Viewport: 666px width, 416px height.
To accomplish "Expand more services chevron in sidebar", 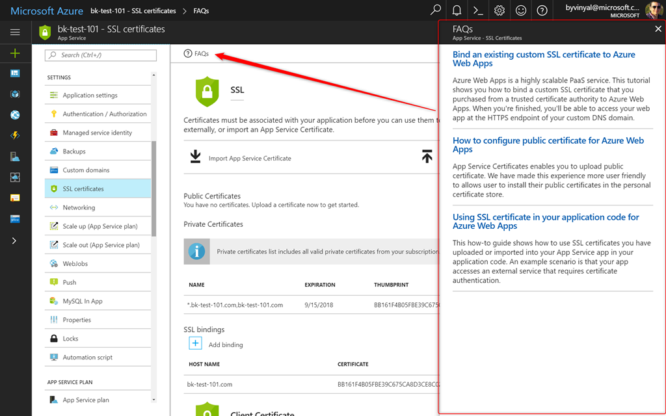I will pyautogui.click(x=15, y=240).
